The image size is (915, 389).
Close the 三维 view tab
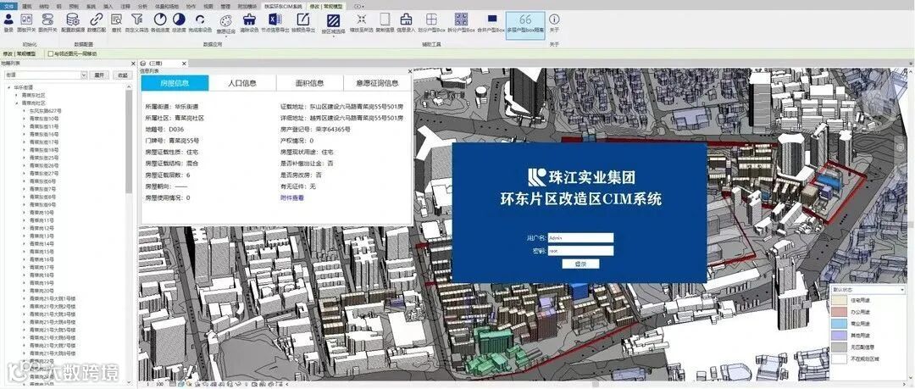(185, 63)
